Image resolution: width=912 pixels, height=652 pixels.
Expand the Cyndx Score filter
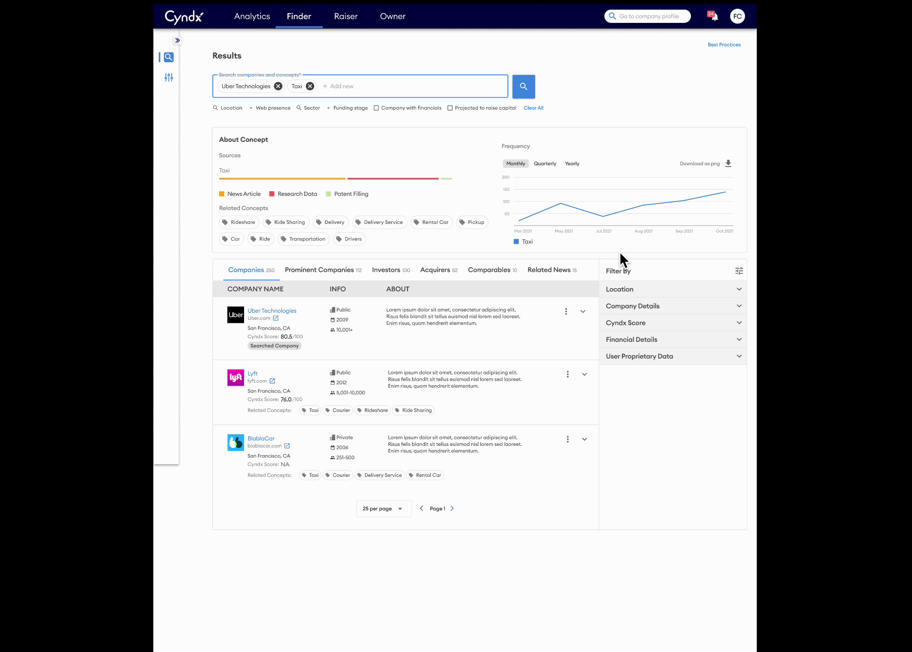(x=673, y=323)
